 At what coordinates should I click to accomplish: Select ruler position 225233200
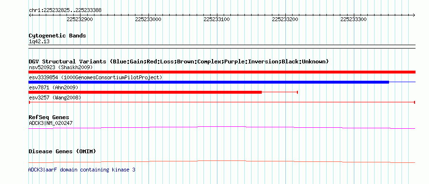click(x=285, y=19)
